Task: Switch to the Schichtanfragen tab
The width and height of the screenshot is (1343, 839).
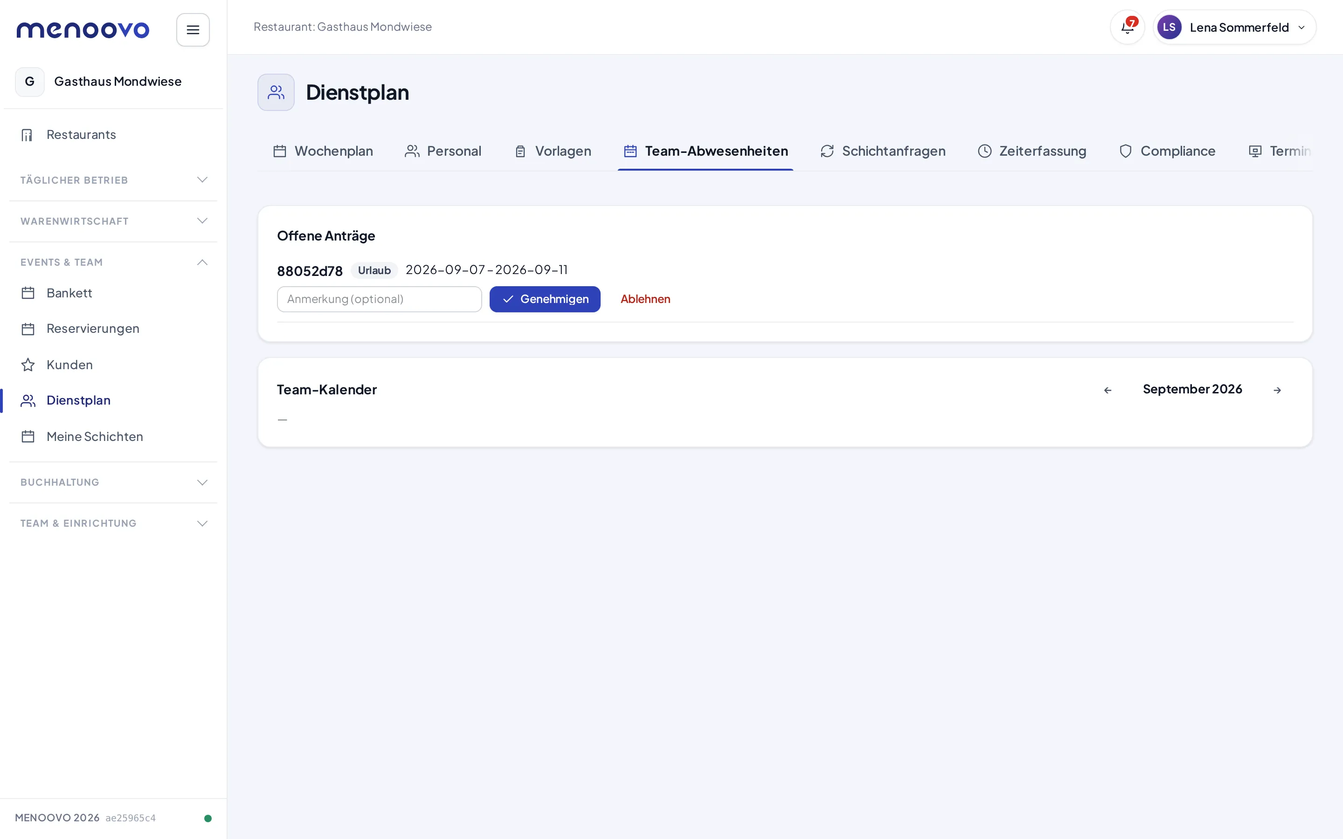Action: point(882,151)
